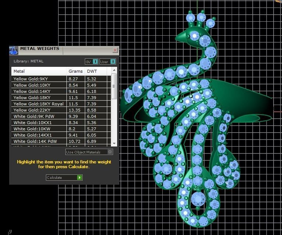Select the Yellow Gold:10KY row

click(61, 85)
